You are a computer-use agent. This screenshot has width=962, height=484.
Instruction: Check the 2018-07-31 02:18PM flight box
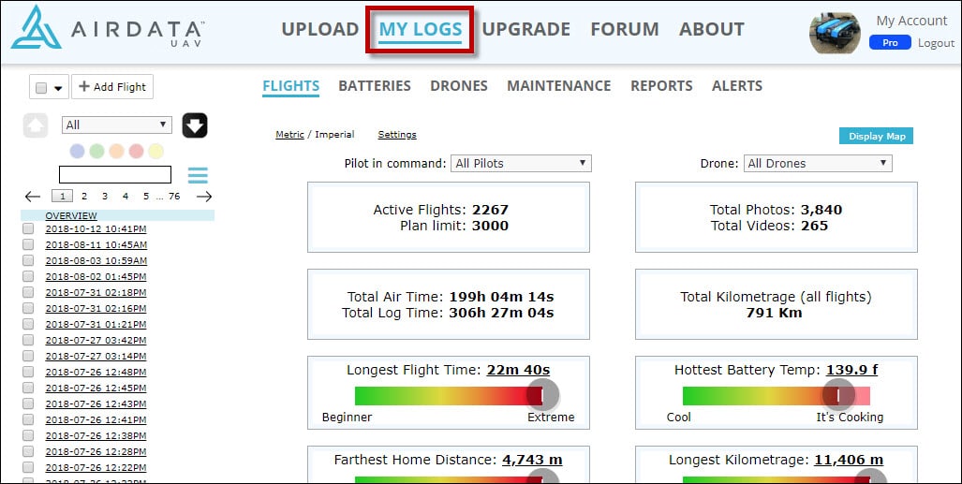click(x=28, y=293)
